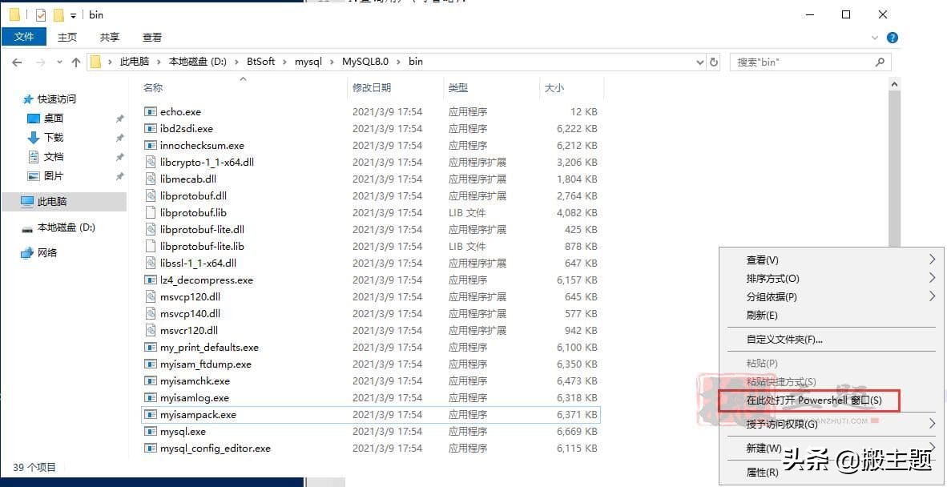Open the address bar dropdown arrow
This screenshot has width=947, height=487.
pos(700,61)
